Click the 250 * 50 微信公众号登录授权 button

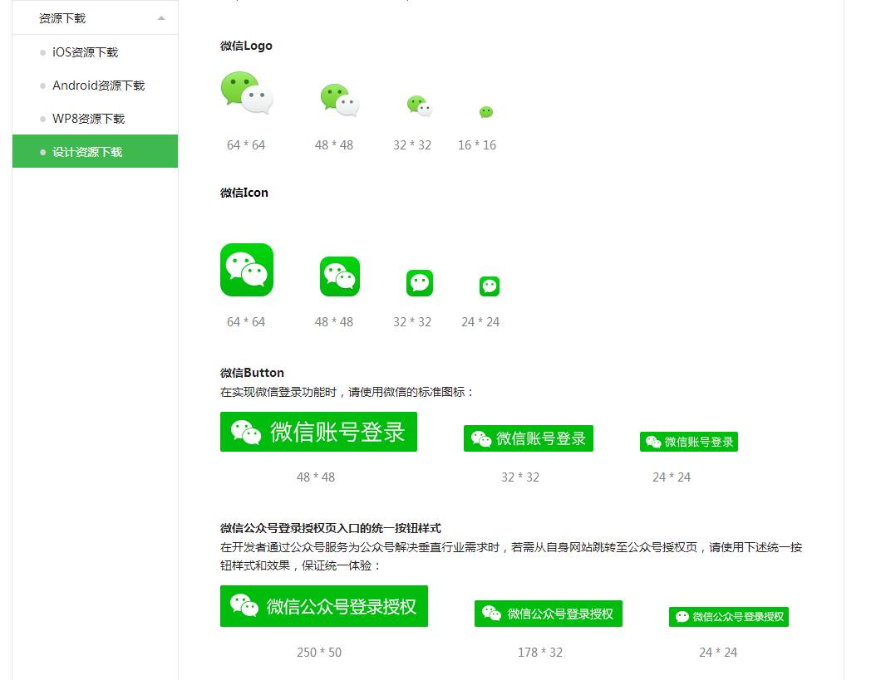coord(324,606)
